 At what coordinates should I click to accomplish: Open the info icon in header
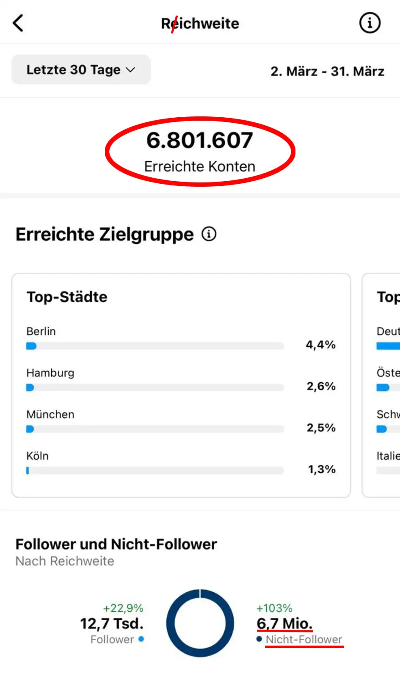[370, 23]
